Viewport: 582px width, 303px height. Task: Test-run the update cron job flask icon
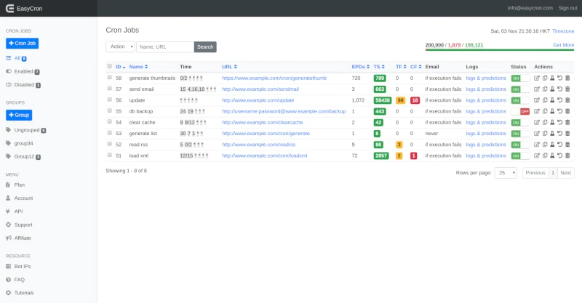pos(552,100)
